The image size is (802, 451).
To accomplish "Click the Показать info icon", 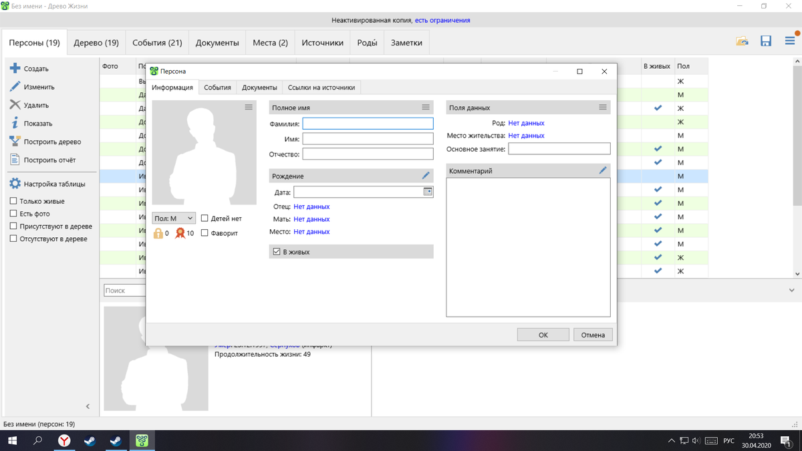I will pyautogui.click(x=15, y=123).
